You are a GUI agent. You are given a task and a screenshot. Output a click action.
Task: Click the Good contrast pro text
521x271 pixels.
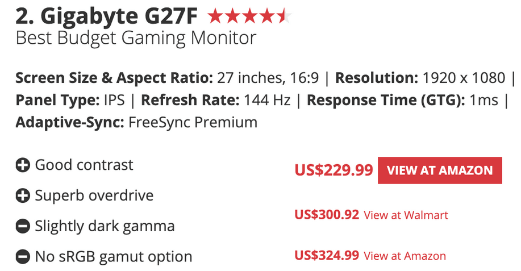point(84,165)
